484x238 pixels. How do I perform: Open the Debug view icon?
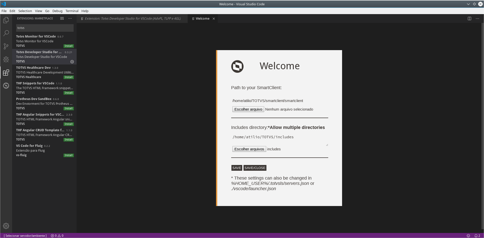(6, 59)
